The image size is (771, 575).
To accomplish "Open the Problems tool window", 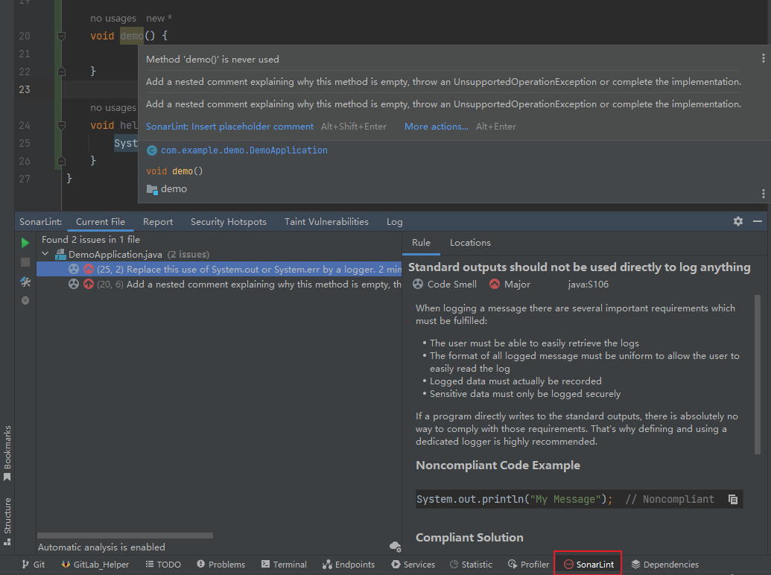I will click(220, 564).
